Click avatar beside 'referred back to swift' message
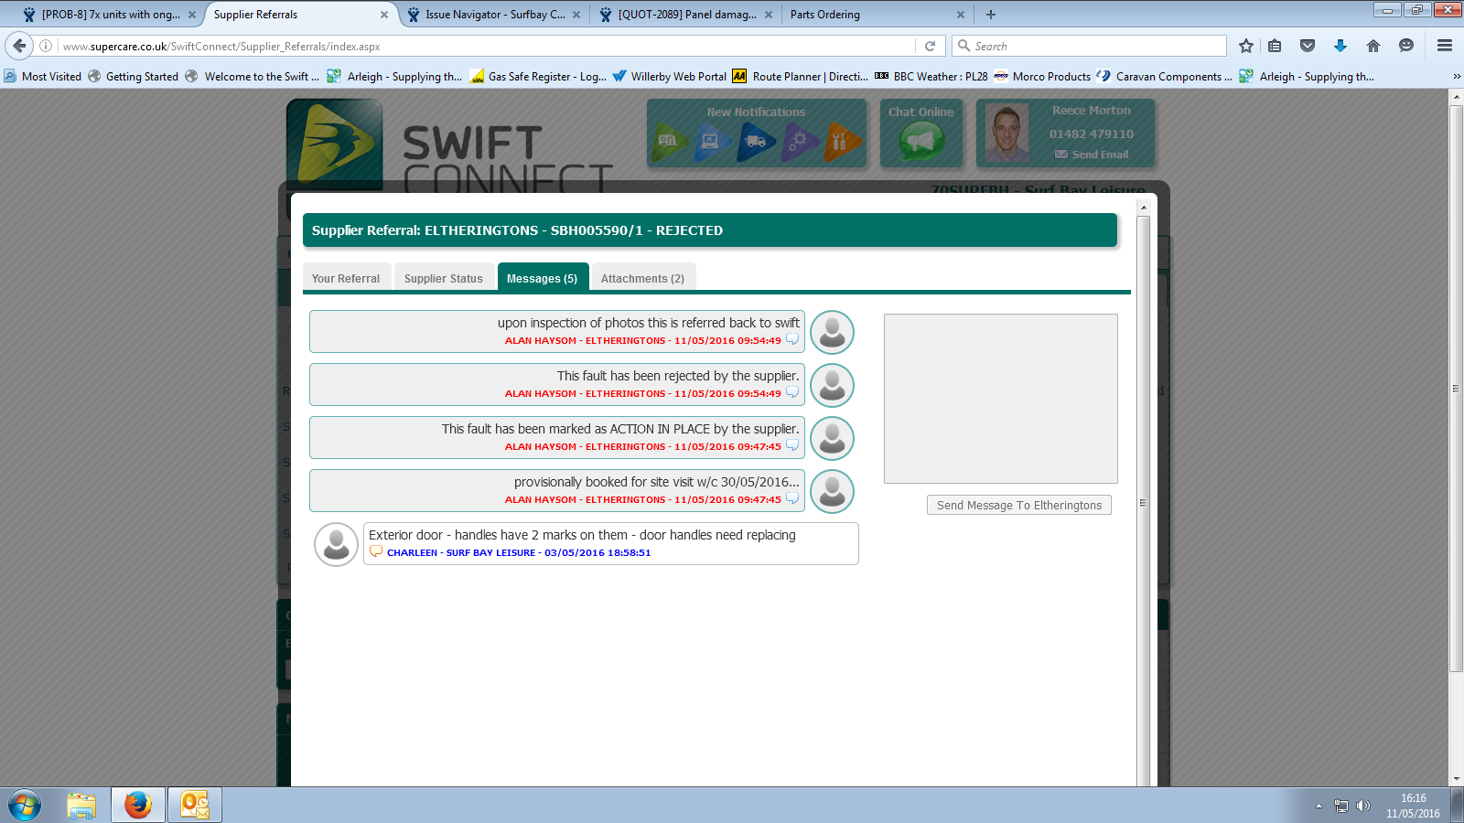 tap(832, 332)
